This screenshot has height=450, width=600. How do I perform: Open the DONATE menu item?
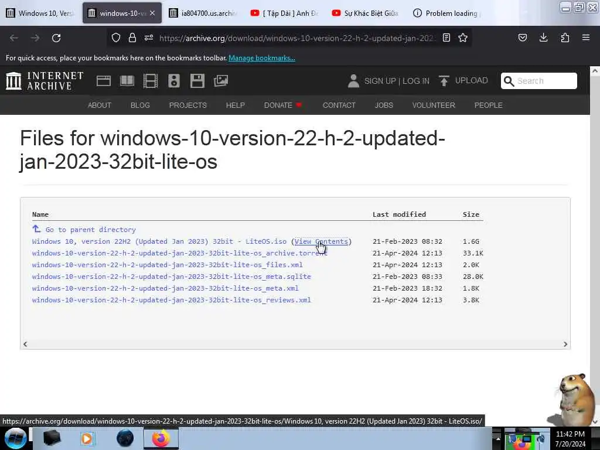pos(283,105)
